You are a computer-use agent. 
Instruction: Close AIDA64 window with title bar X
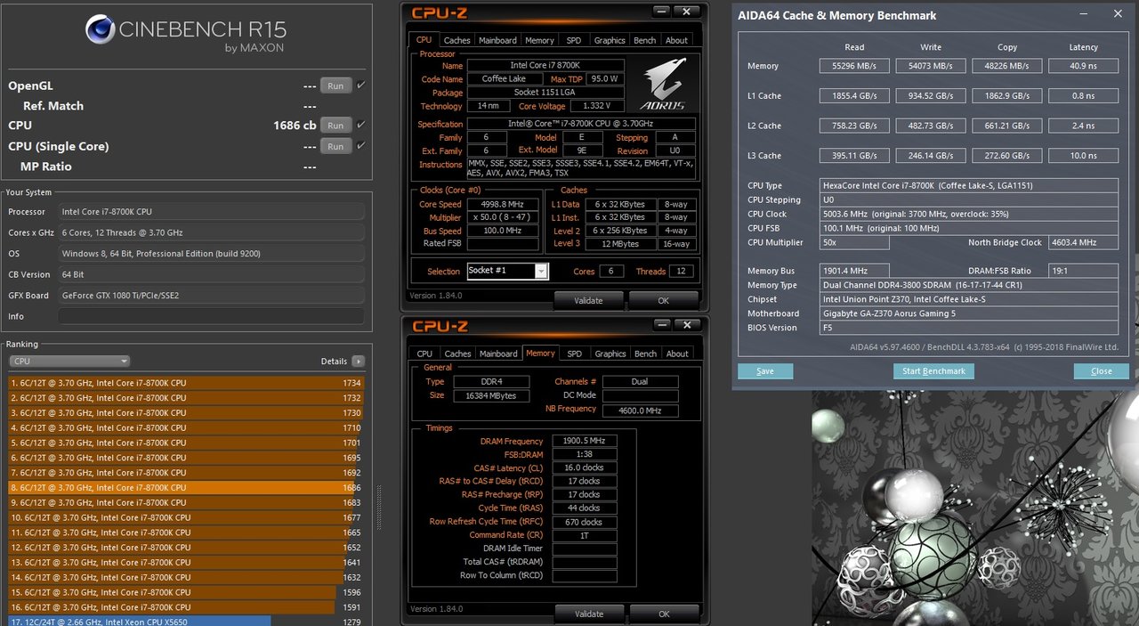pos(1118,14)
